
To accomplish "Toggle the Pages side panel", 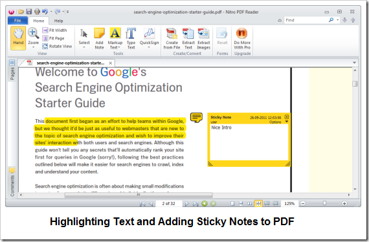I will pyautogui.click(x=12, y=70).
